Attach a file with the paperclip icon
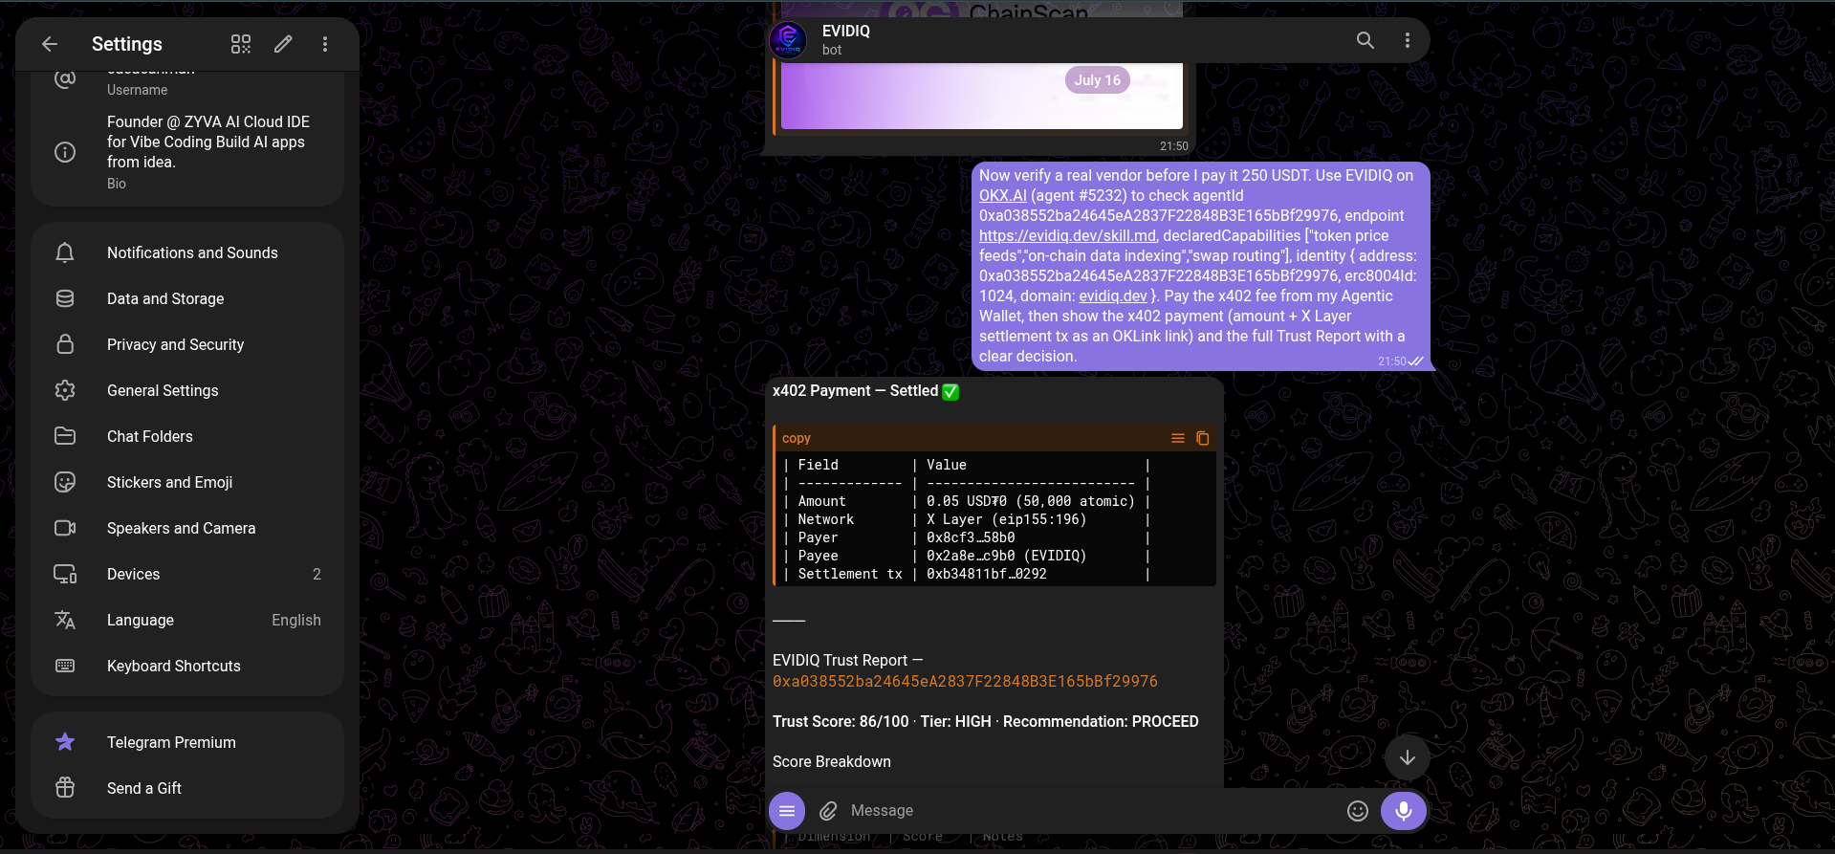The image size is (1835, 854). (x=828, y=811)
